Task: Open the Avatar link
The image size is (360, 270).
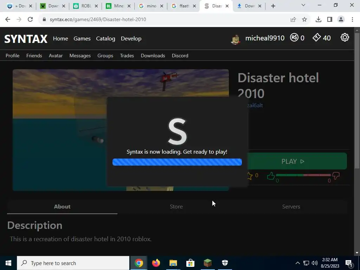Action: click(56, 56)
